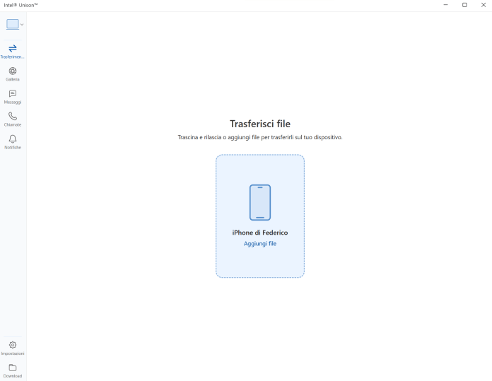Maximize the Intel Unison window
This screenshot has width=492, height=381.
464,5
